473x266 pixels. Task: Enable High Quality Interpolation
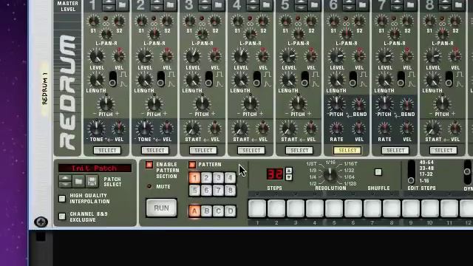62,199
